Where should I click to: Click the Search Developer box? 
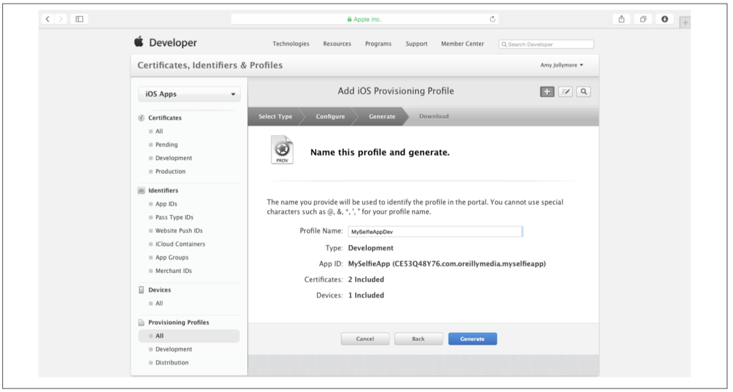tap(546, 44)
